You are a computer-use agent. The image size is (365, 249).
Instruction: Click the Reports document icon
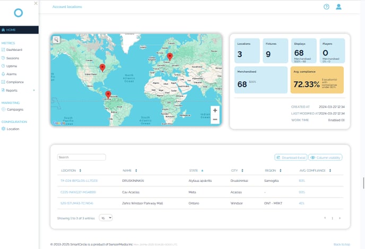coord(3,90)
